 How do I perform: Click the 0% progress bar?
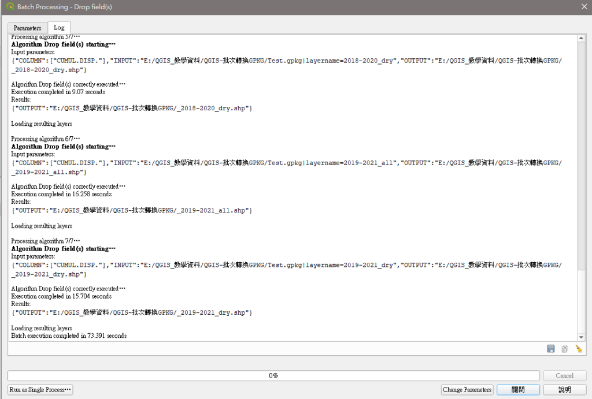pyautogui.click(x=273, y=376)
